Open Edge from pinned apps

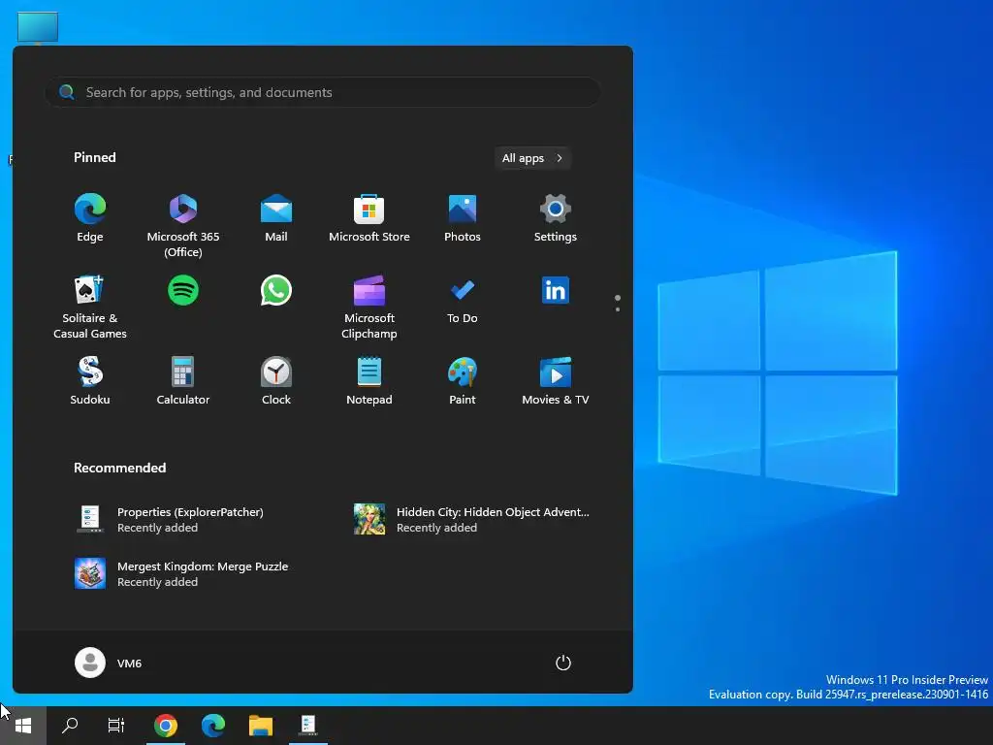90,218
